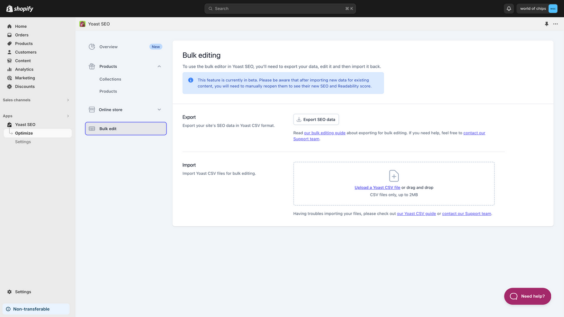Image resolution: width=564 pixels, height=317 pixels.
Task: Open the Products sub-item in the Yoast menu
Action: (108, 91)
